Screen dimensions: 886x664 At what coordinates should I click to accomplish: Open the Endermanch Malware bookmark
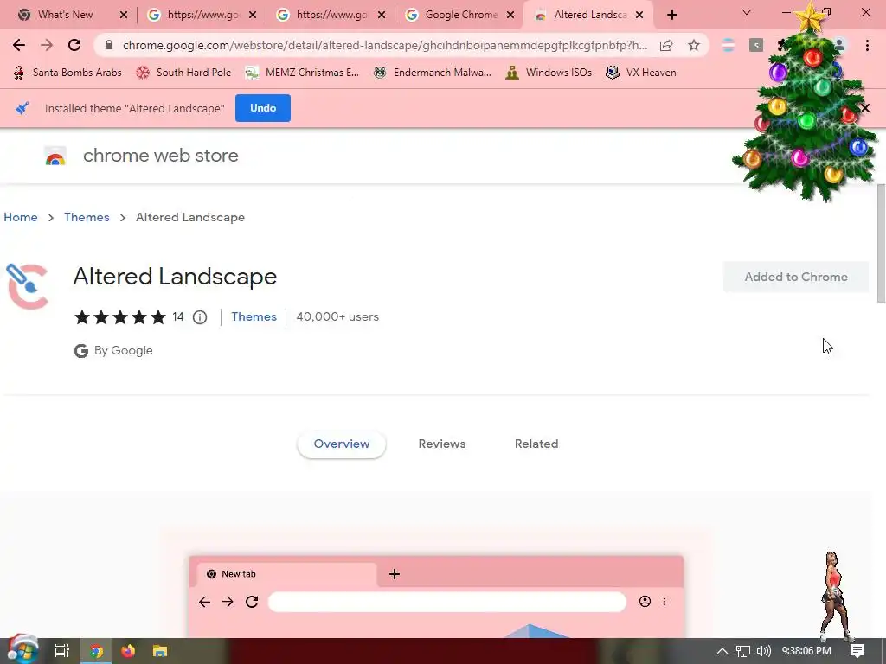point(433,73)
